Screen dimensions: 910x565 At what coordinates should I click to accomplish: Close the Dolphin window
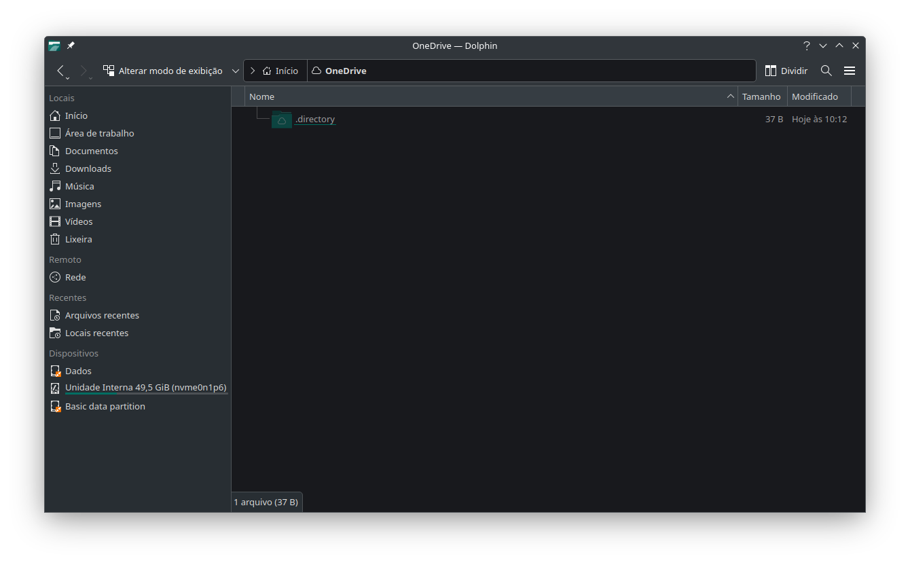(856, 45)
